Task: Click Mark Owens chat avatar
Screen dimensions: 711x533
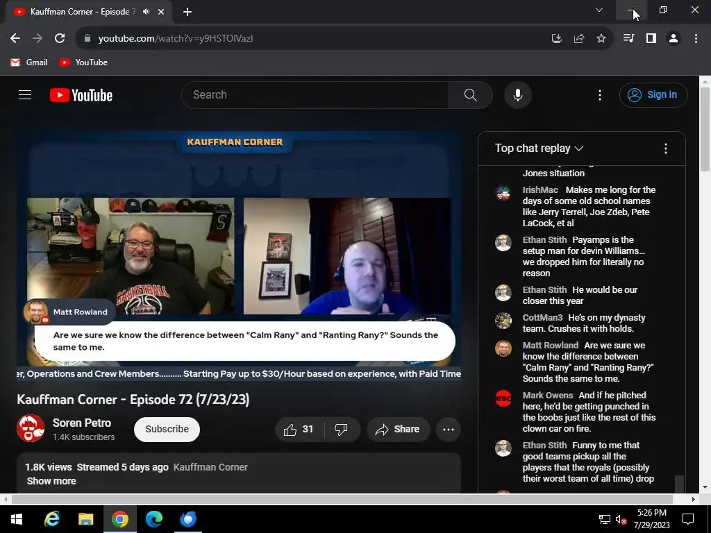Action: [x=503, y=398]
